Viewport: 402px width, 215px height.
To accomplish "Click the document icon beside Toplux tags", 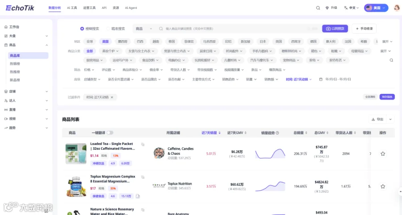I will coord(138,196).
